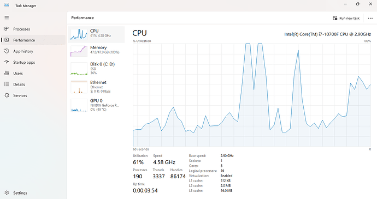
Task: Switch to App history page
Action: [33, 51]
